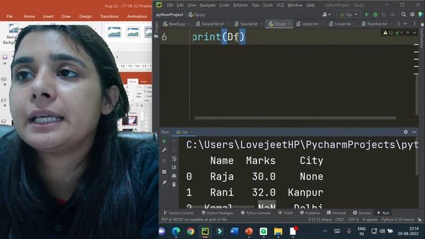Open the Python Packages tool window
This screenshot has height=239, width=425.
[x=217, y=213]
